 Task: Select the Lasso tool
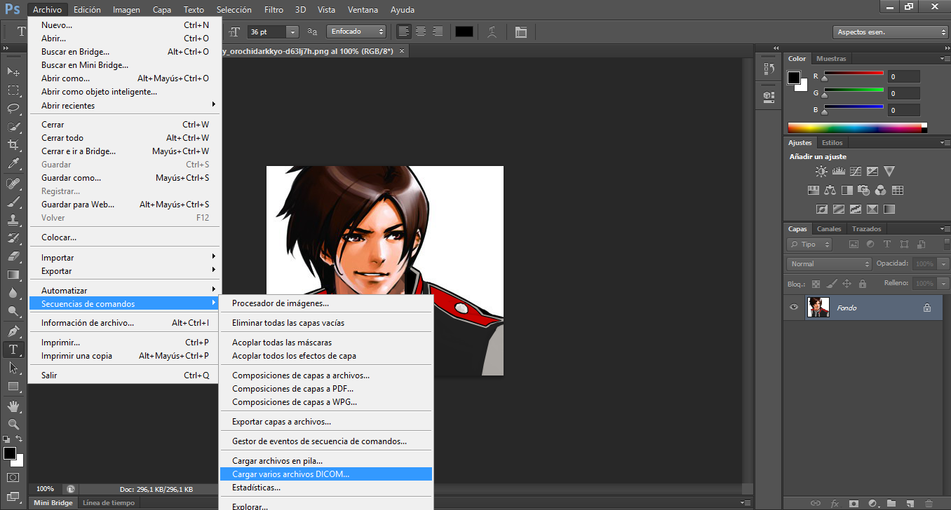pyautogui.click(x=13, y=109)
